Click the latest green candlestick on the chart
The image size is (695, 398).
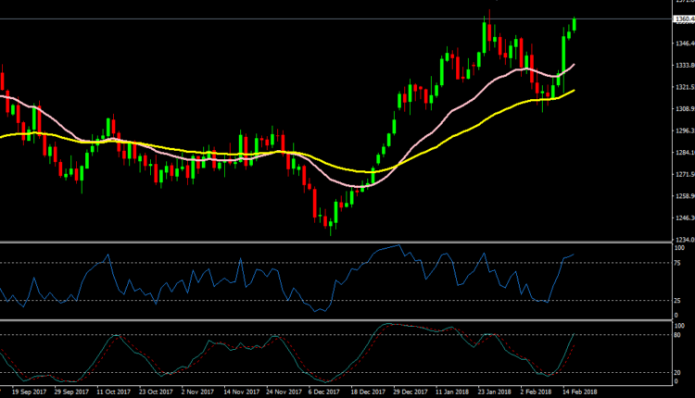coord(575,24)
